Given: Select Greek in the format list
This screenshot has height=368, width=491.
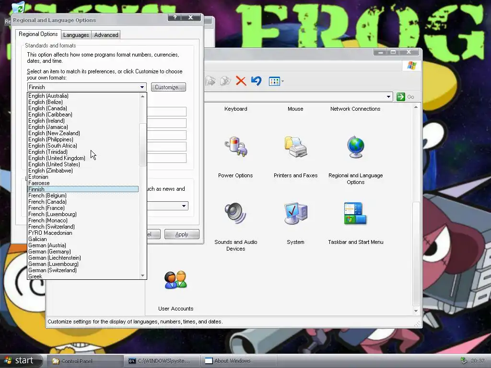Looking at the screenshot, I should [x=83, y=276].
